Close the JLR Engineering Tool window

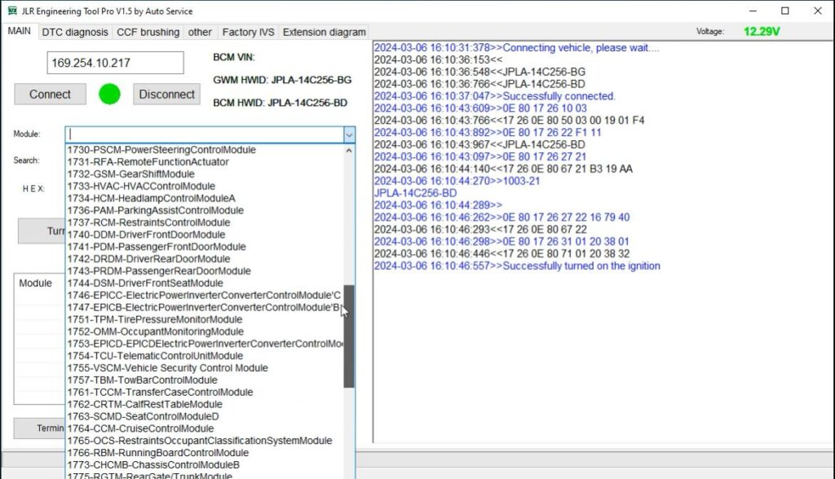[x=818, y=11]
